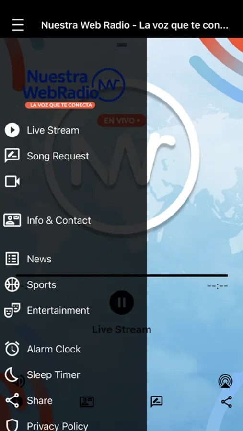Select the Share menu entry label

pos(40,400)
